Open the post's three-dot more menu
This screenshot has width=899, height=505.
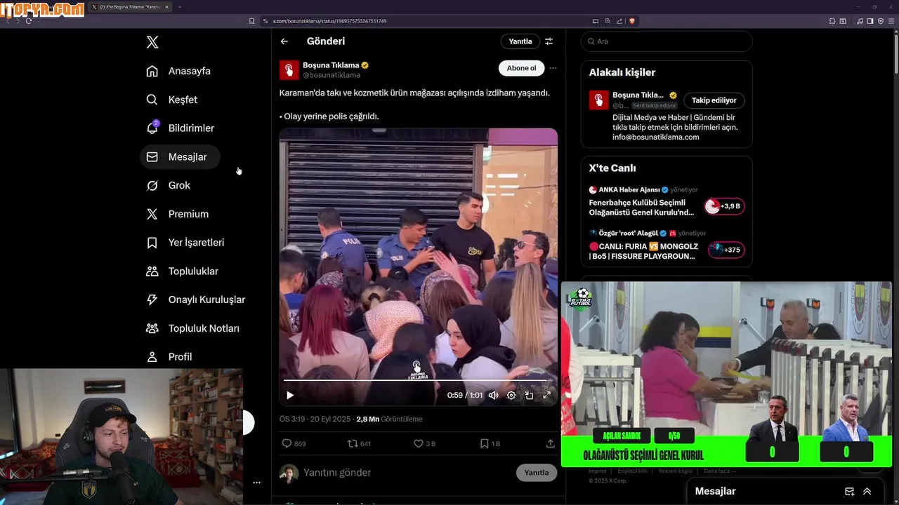click(x=553, y=68)
